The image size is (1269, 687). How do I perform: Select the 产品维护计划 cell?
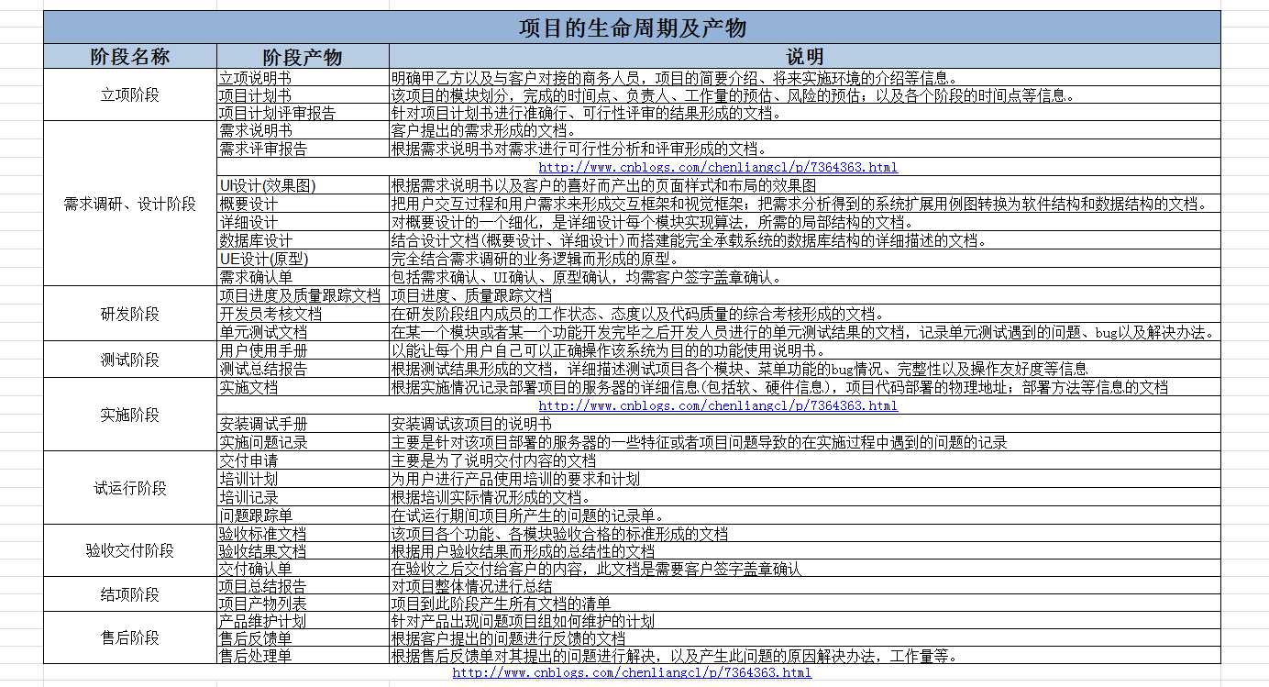303,621
